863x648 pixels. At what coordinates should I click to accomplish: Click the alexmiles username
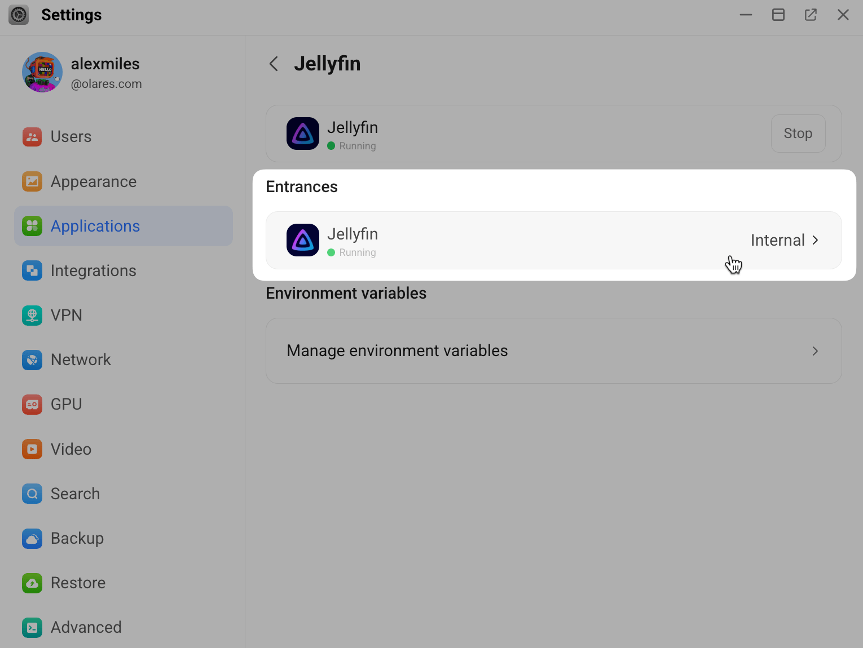pyautogui.click(x=105, y=64)
